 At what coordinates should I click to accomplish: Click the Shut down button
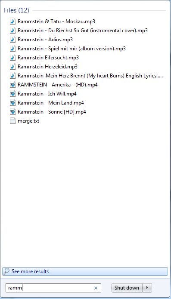click(x=127, y=288)
